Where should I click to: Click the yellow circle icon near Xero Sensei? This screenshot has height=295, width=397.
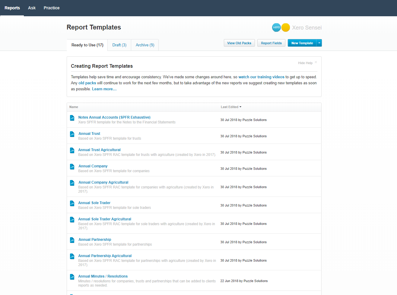(285, 27)
